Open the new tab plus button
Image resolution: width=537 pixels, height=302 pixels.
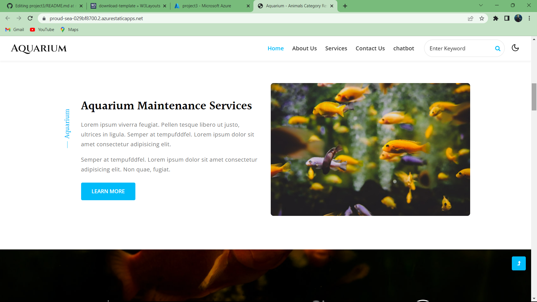345,6
